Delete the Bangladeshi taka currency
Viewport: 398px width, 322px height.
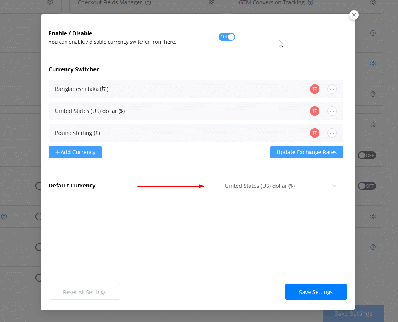[x=314, y=89]
